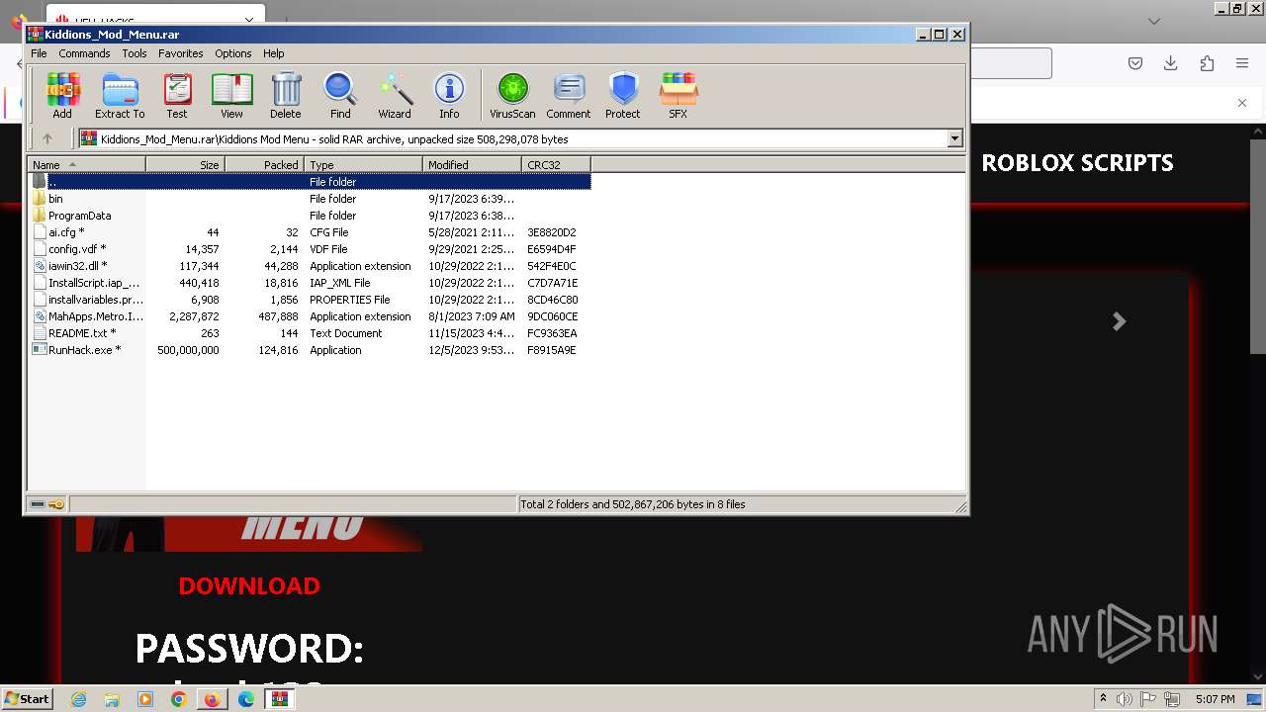This screenshot has width=1266, height=712.
Task: Open the Options menu
Action: coord(233,53)
